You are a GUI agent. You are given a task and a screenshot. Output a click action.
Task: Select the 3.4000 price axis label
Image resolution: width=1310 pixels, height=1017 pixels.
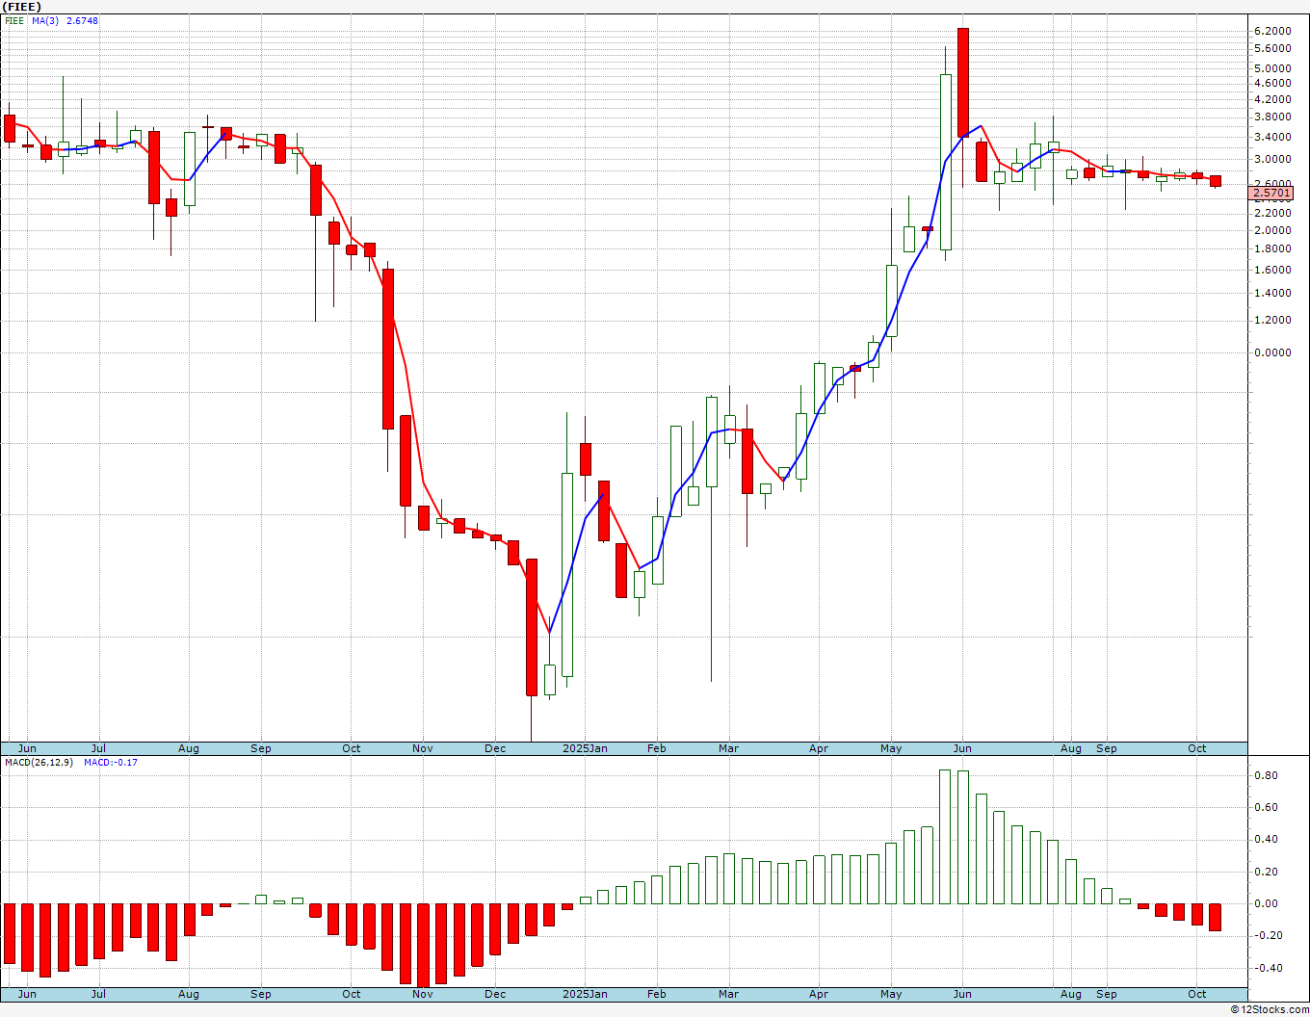coord(1271,137)
